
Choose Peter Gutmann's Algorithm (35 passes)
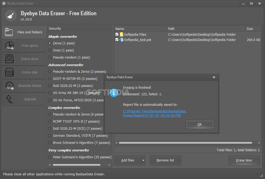point(50,157)
